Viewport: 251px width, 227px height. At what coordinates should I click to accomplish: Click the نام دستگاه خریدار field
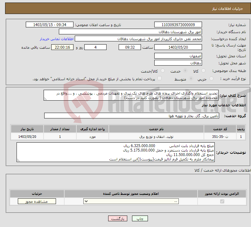130,32
